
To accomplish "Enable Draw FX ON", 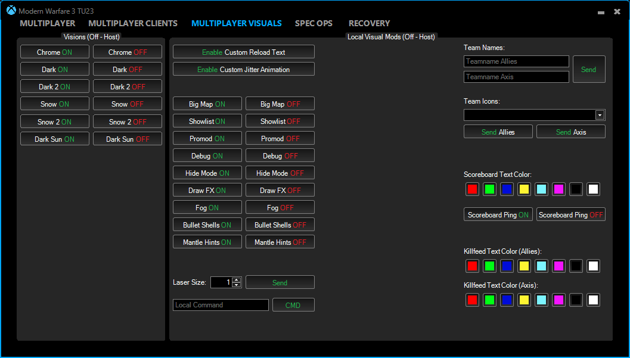I will pyautogui.click(x=207, y=190).
